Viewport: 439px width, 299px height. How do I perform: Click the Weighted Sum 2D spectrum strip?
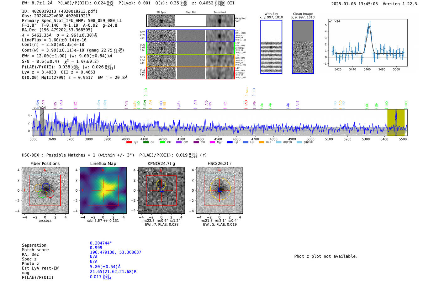tap(190, 21)
